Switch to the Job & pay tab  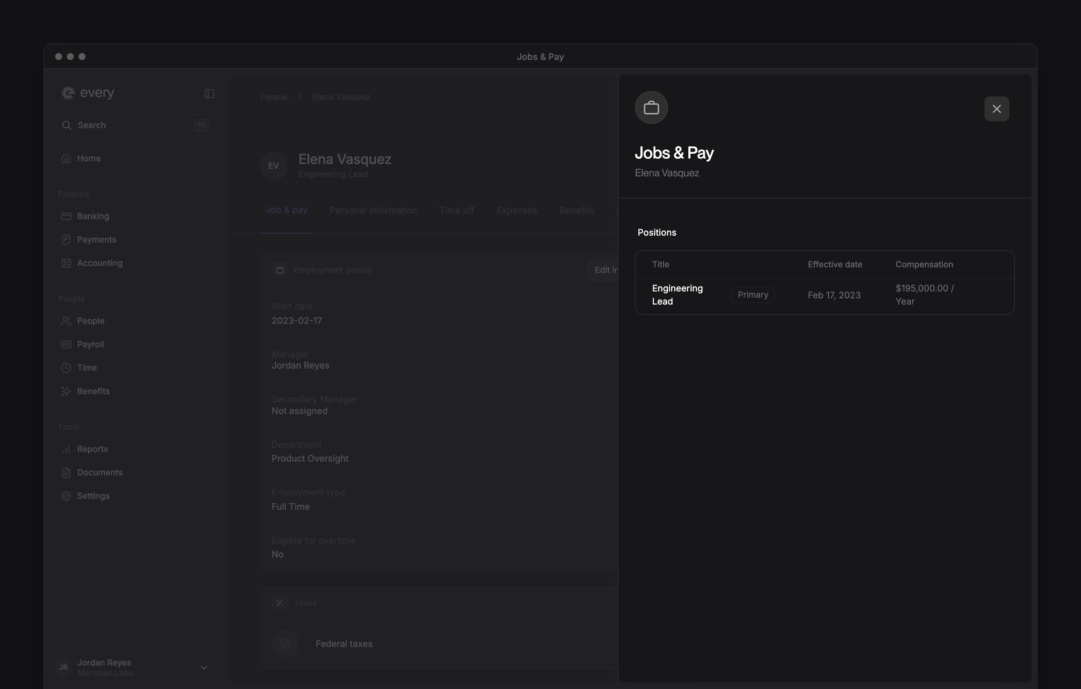coord(286,210)
